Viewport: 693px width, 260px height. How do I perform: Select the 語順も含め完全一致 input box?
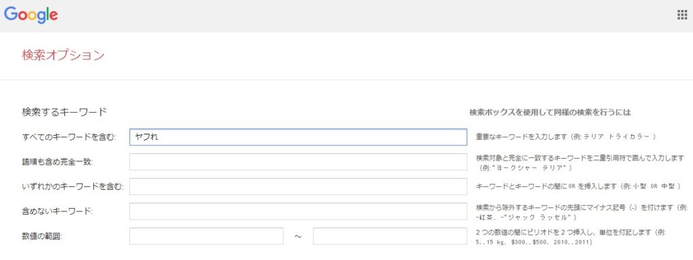click(x=298, y=161)
